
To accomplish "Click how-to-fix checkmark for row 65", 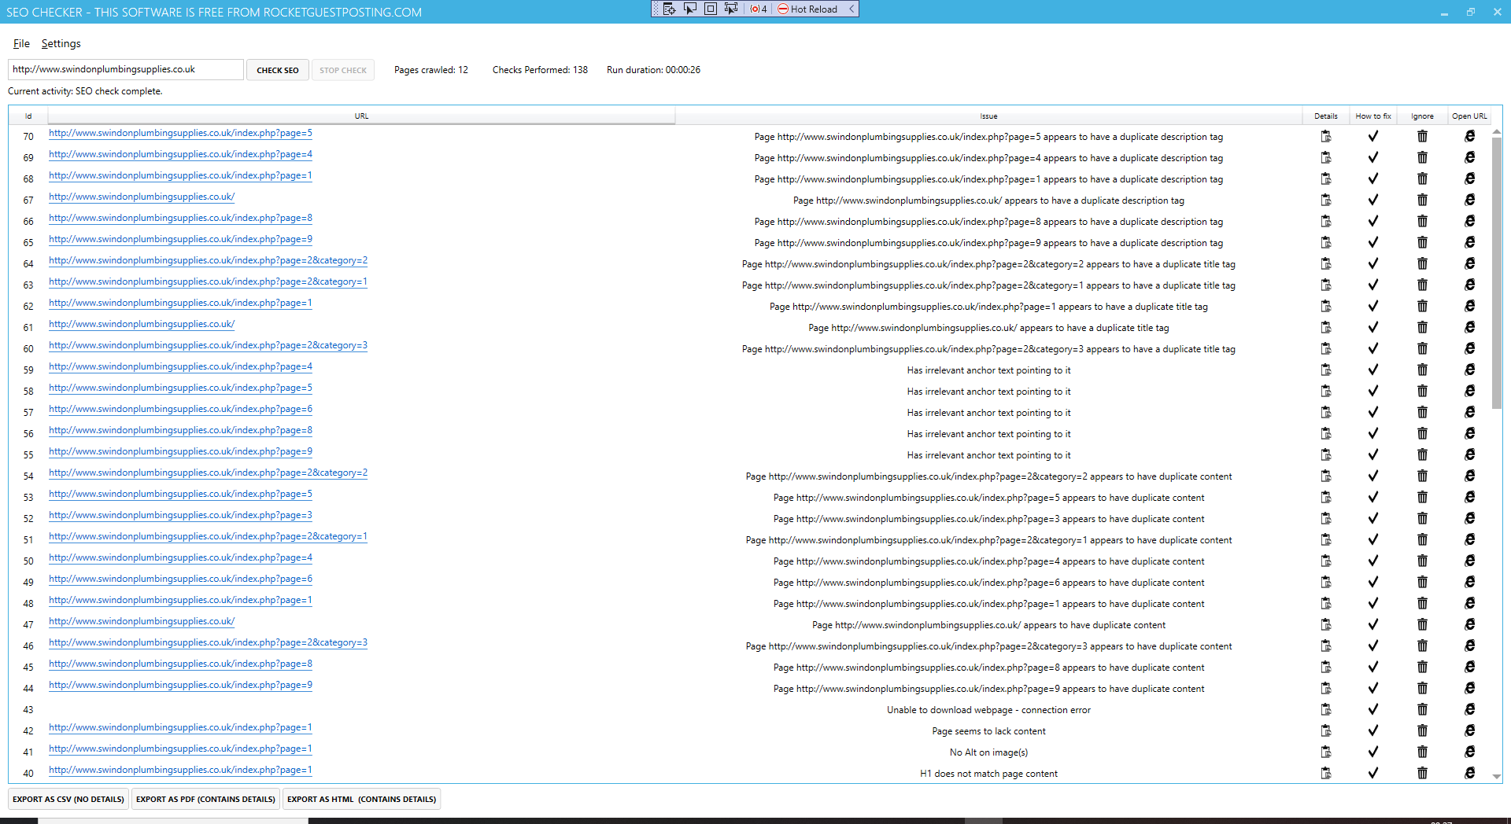I will click(x=1373, y=243).
